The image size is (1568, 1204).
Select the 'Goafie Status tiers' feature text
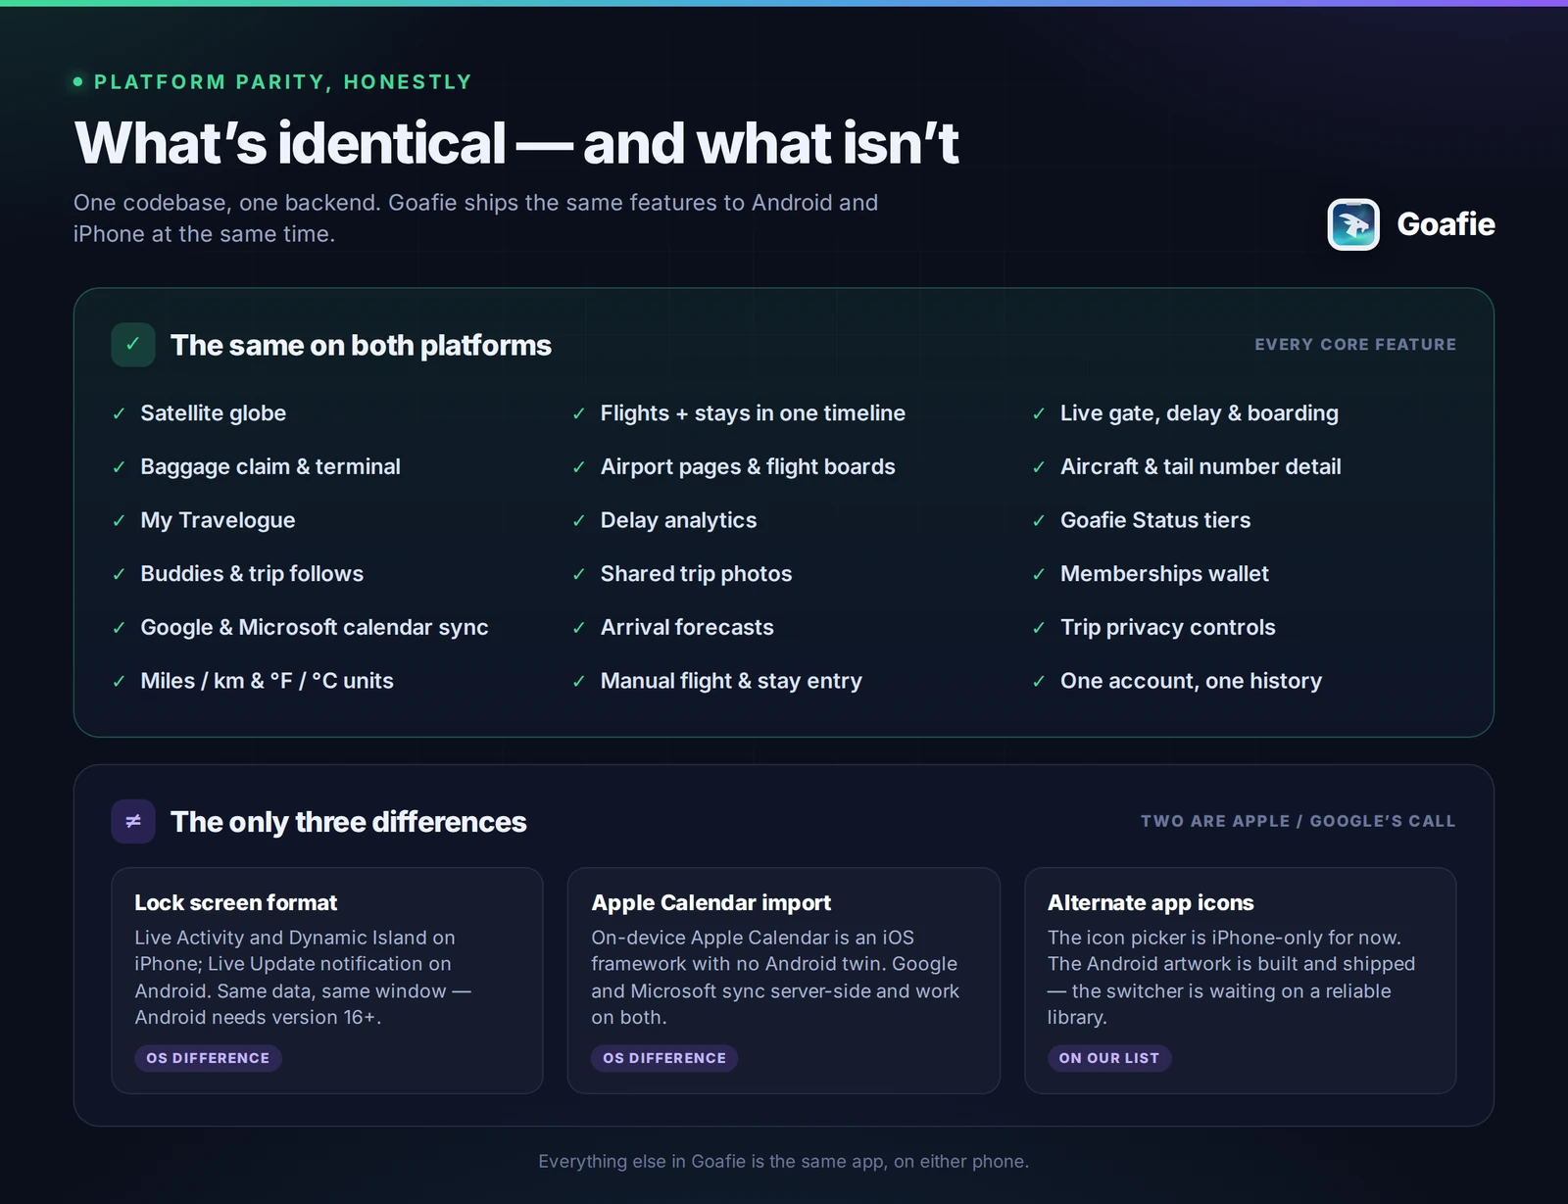pos(1155,520)
